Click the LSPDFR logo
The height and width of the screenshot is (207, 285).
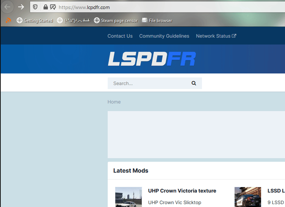coord(152,59)
